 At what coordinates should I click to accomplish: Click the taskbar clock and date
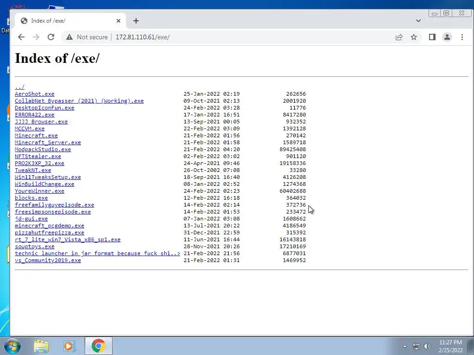point(450,346)
